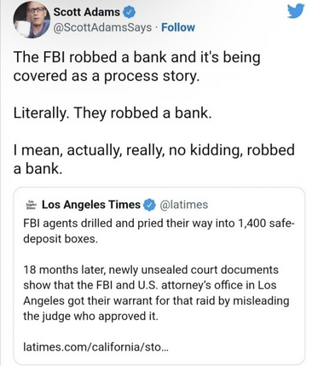Viewport: 318px width, 366px height.
Task: Click the "deposit boxes." text line
Action: (61, 239)
